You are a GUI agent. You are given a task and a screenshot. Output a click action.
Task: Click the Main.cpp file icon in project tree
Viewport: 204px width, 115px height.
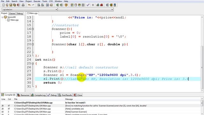coord(8,20)
